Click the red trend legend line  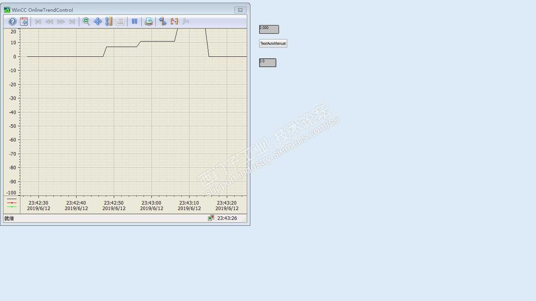tap(12, 203)
